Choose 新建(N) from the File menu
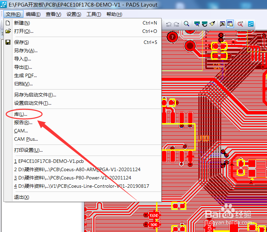This screenshot has width=267, height=232. 83,23
